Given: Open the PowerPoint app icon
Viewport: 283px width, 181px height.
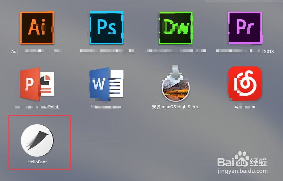Looking at the screenshot, I should click(37, 84).
